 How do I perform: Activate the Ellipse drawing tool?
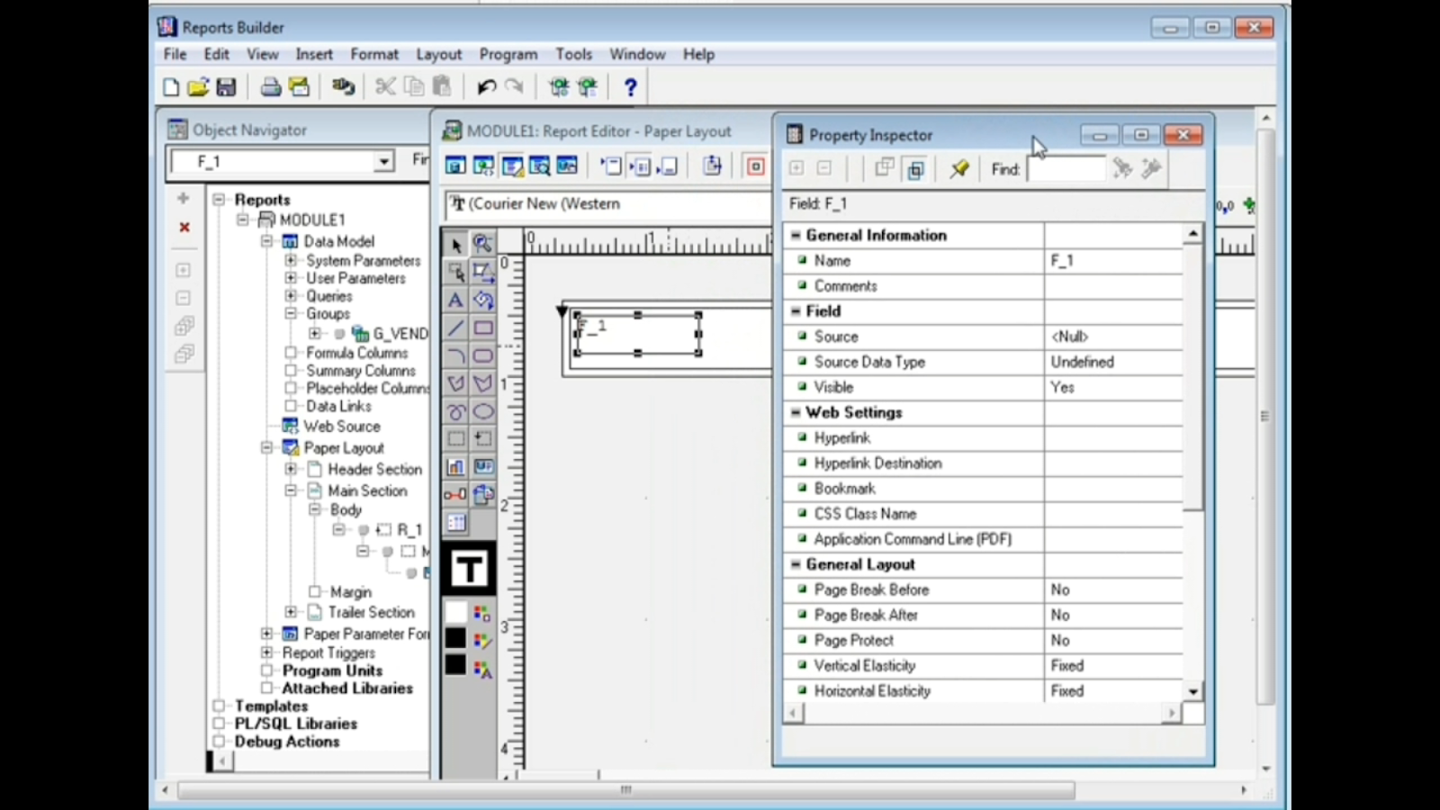pyautogui.click(x=484, y=411)
